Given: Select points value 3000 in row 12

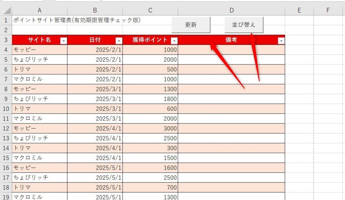Looking at the screenshot, I should point(150,128).
